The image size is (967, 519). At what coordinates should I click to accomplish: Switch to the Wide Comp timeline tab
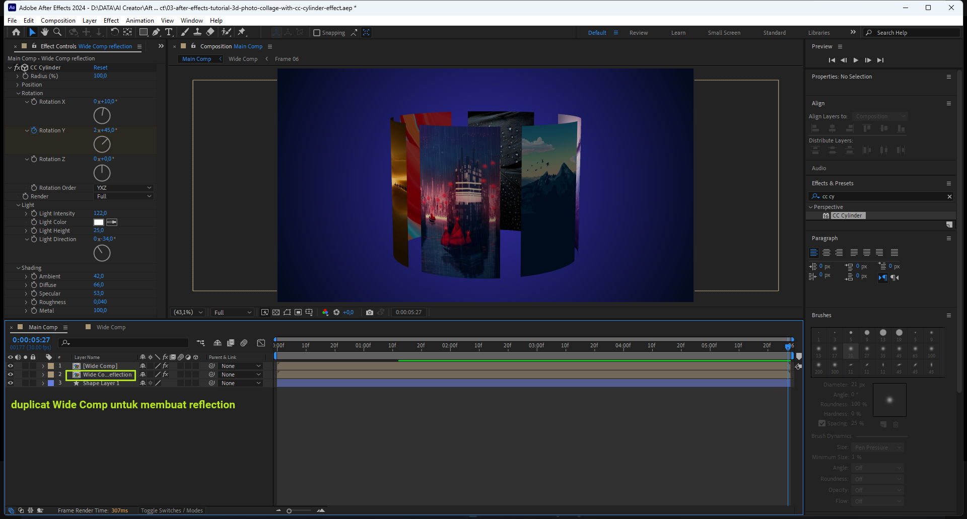(111, 327)
